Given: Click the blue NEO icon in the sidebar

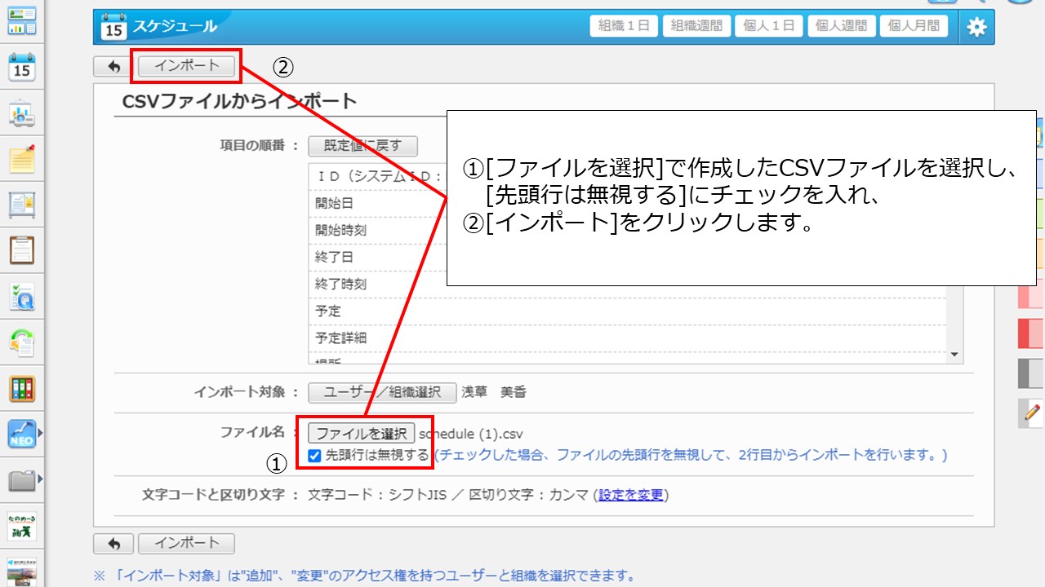Looking at the screenshot, I should tap(20, 435).
